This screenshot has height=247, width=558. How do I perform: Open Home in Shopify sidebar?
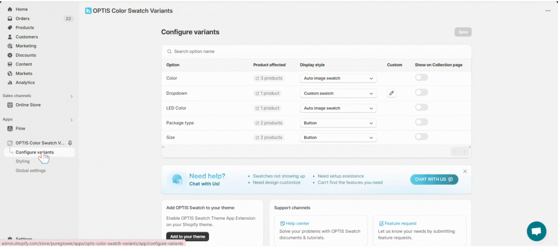(x=21, y=9)
